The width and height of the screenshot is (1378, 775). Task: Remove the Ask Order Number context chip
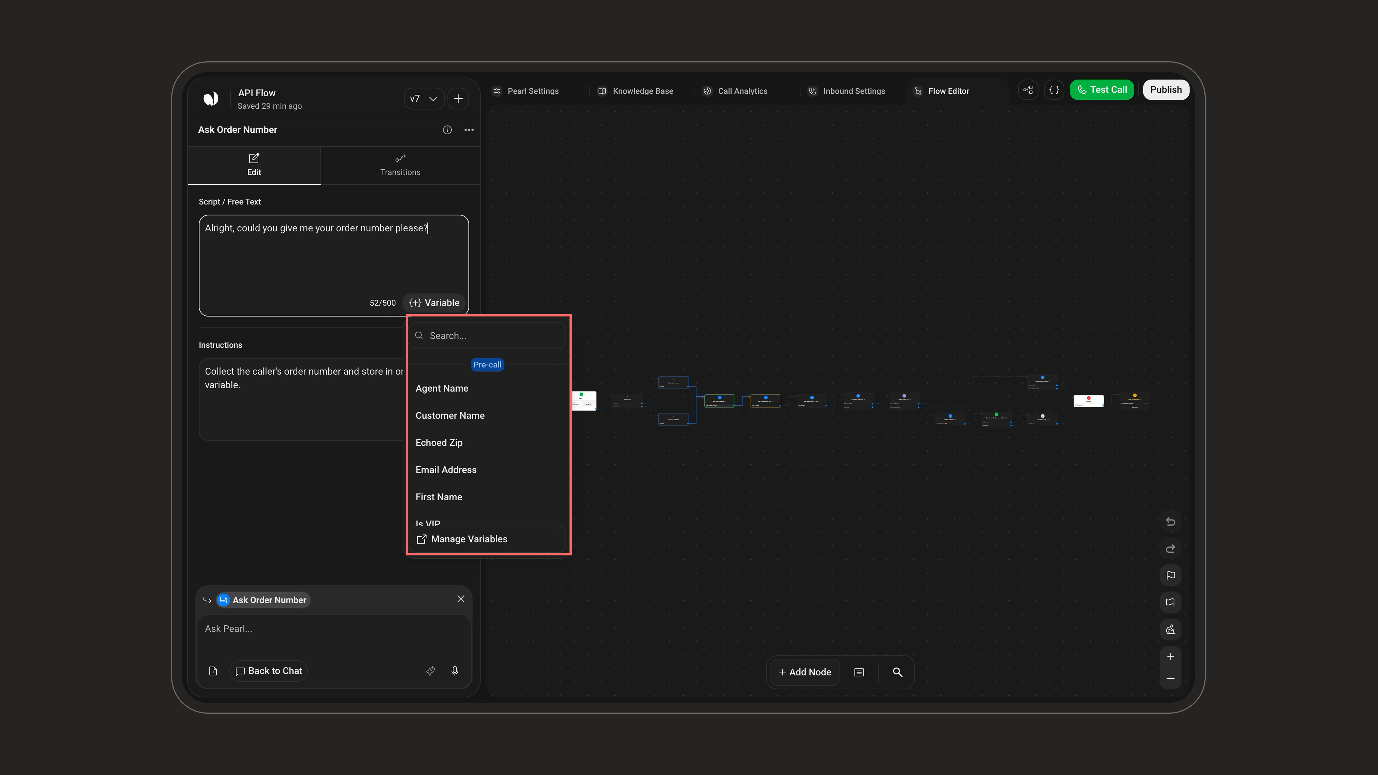(461, 599)
